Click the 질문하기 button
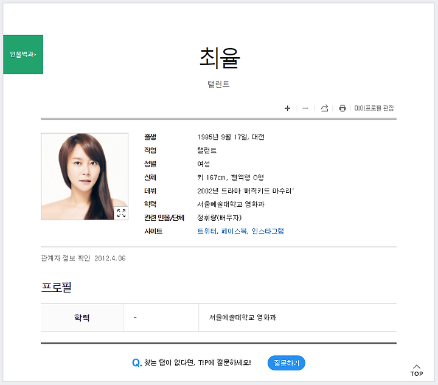 [x=287, y=363]
